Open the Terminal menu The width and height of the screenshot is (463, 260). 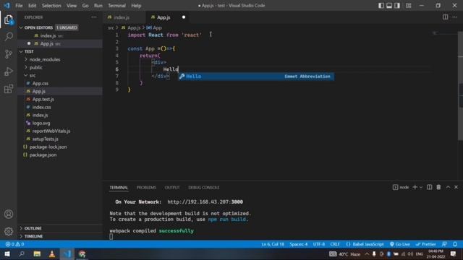116,6
